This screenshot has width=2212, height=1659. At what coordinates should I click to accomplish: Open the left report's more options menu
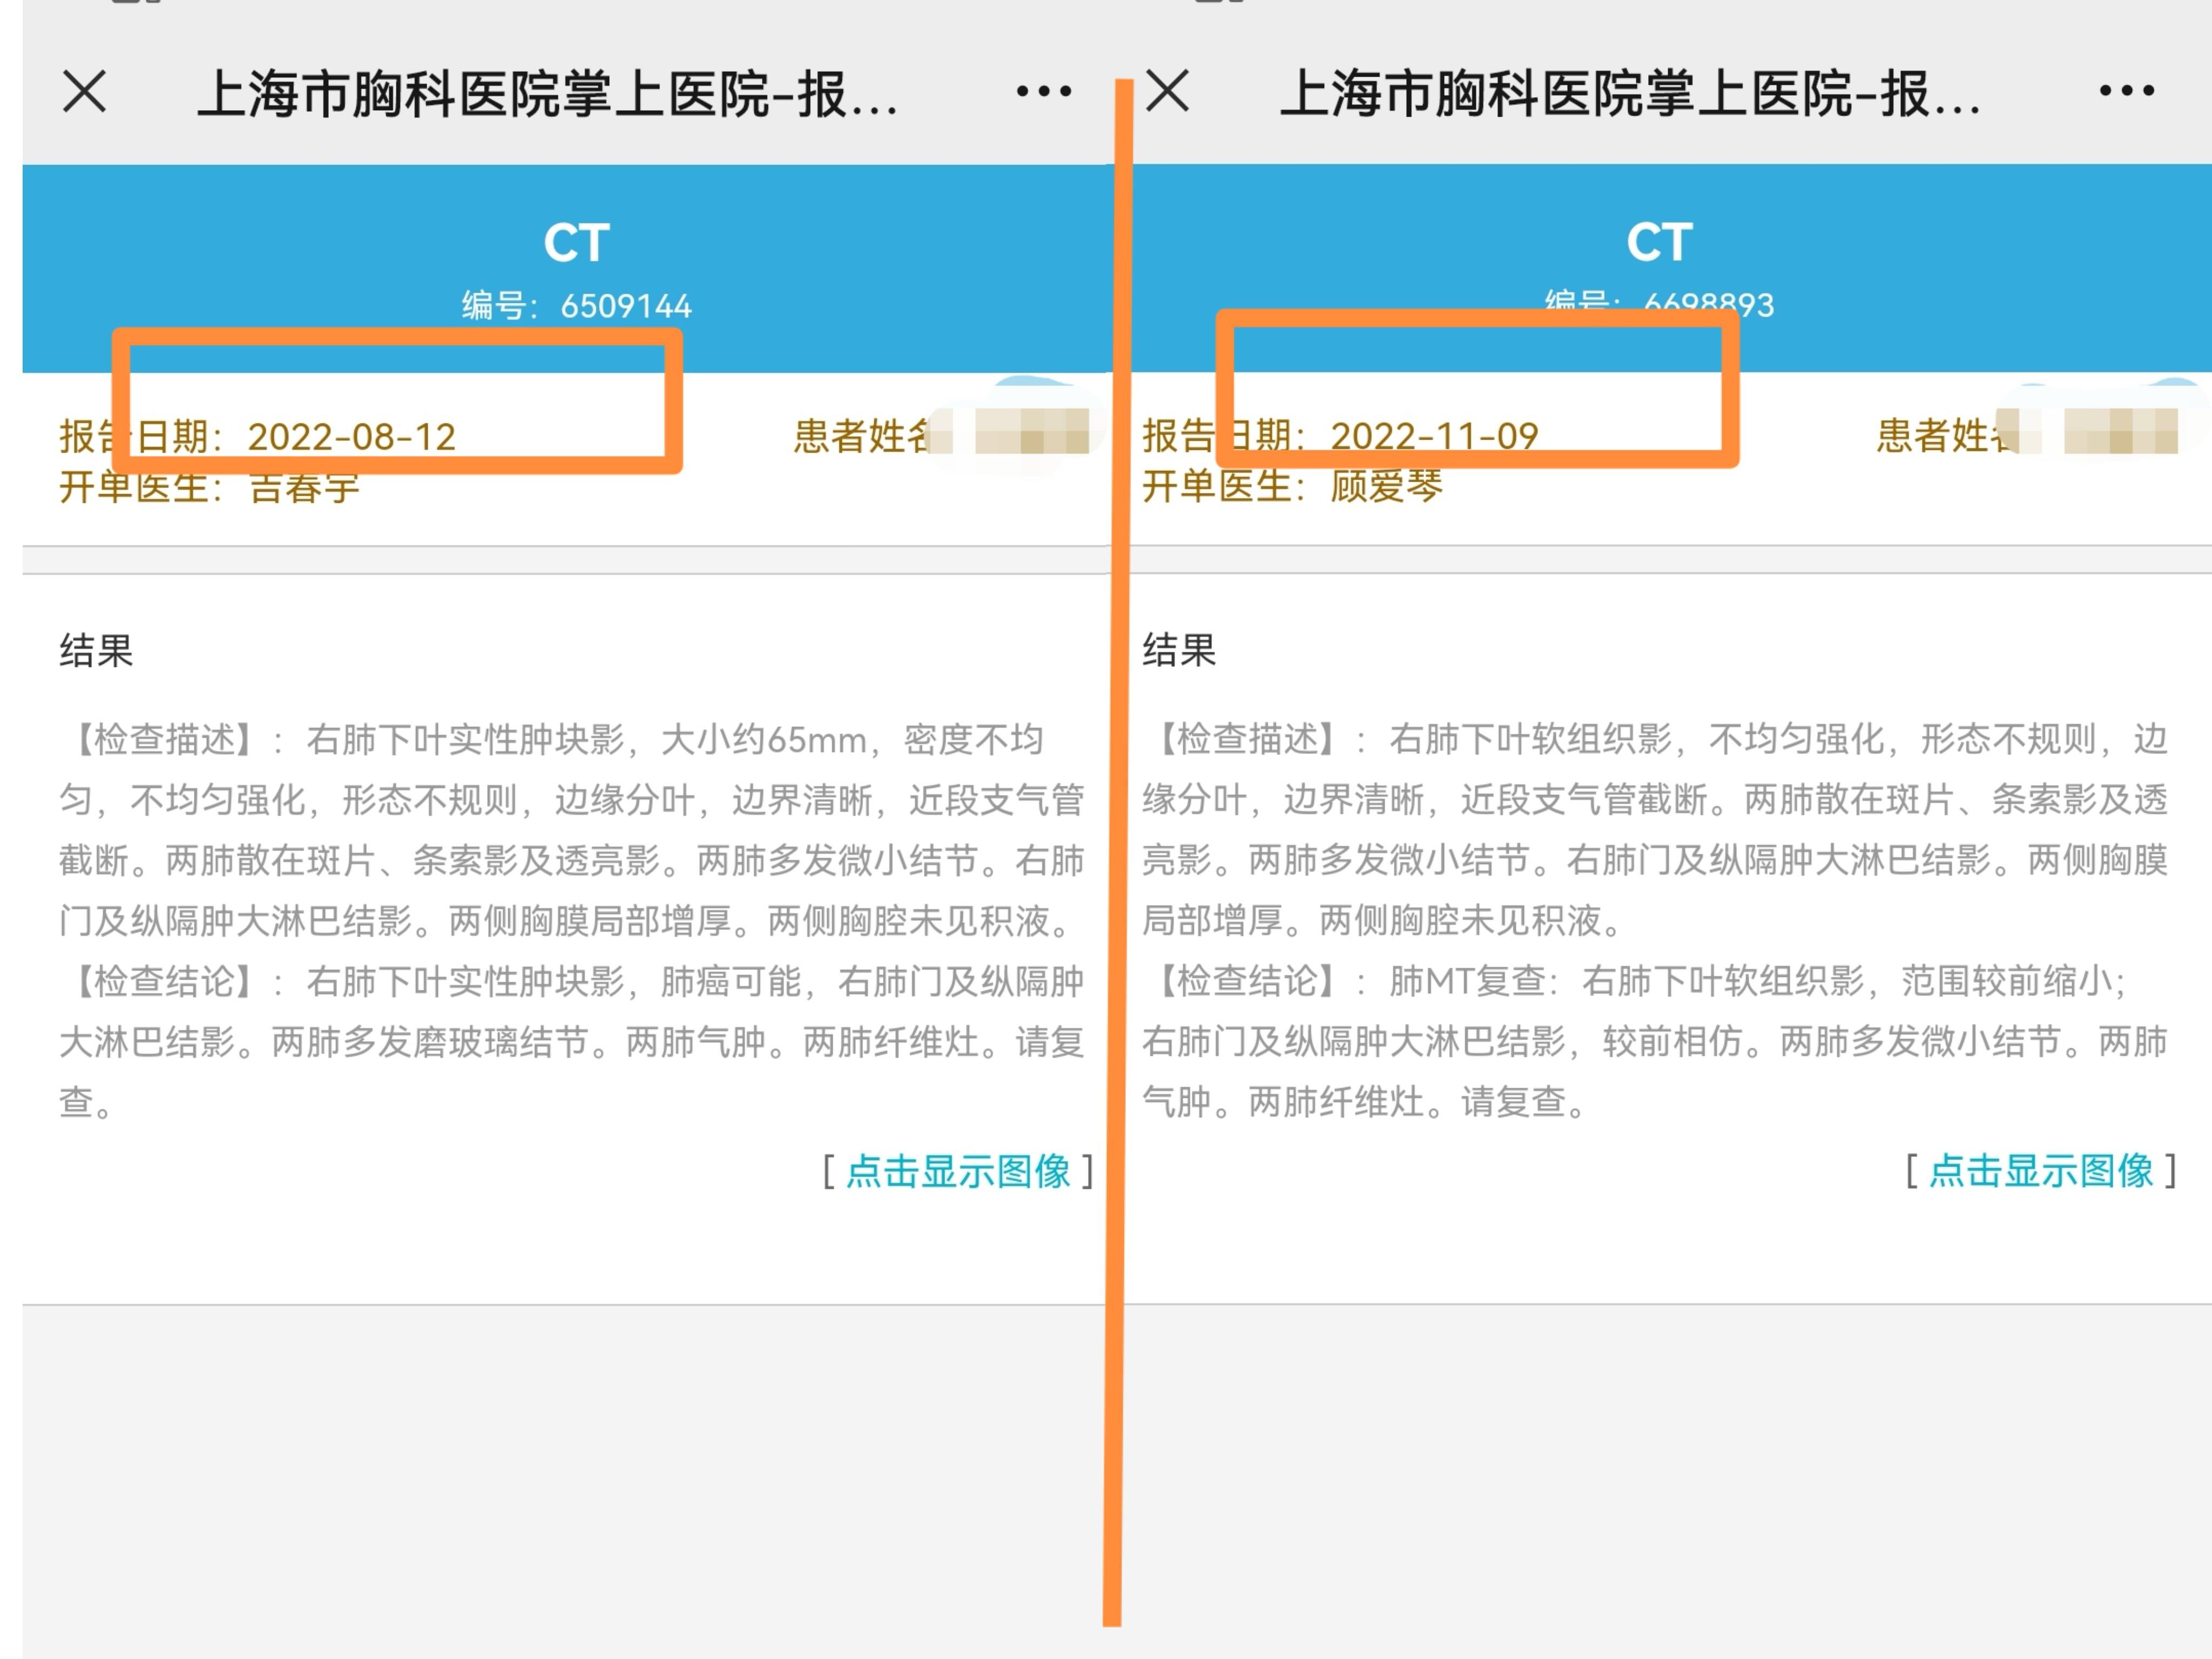click(1043, 92)
